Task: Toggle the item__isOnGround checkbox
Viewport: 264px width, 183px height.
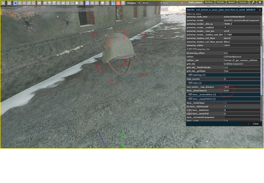Action: (x=225, y=106)
